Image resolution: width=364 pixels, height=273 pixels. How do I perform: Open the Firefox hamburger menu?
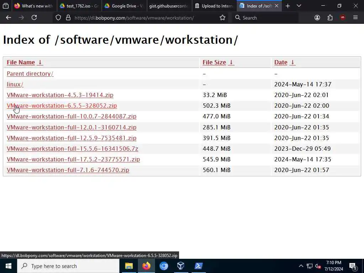coord(355,18)
